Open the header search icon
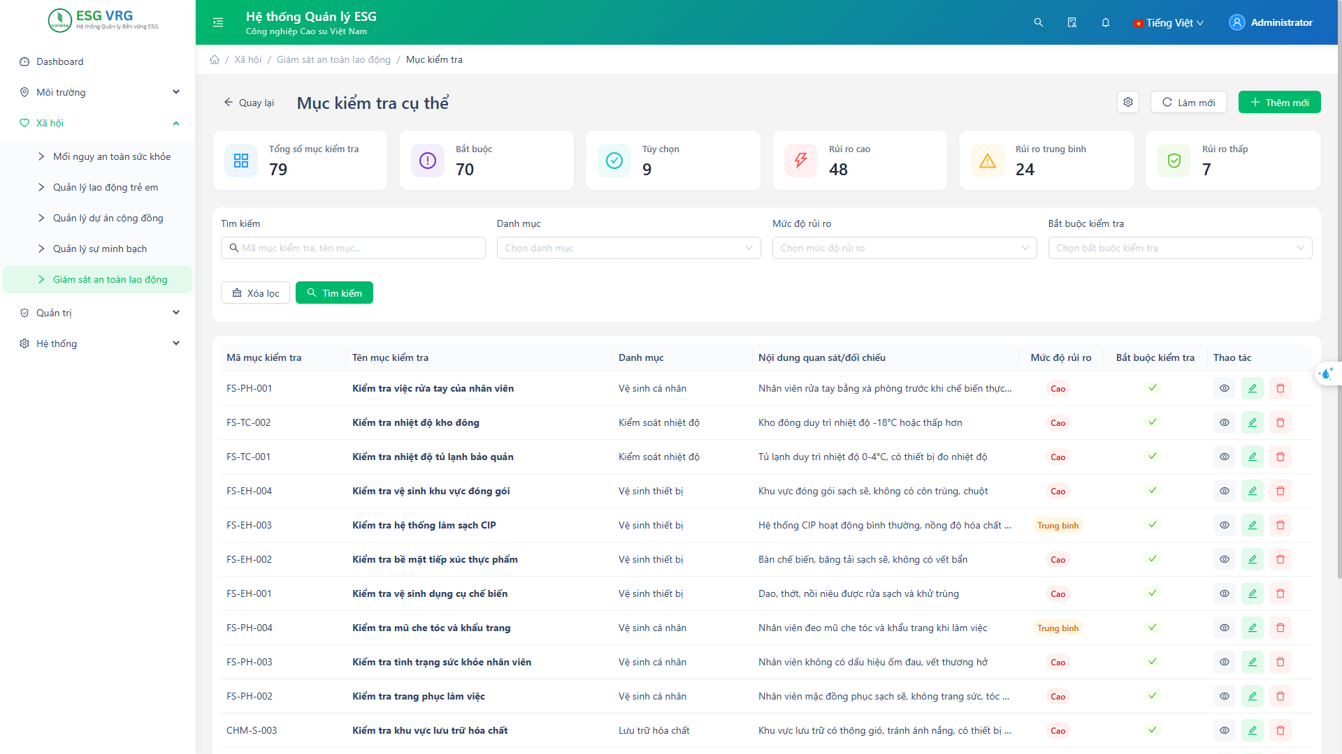Image resolution: width=1342 pixels, height=754 pixels. click(1039, 22)
